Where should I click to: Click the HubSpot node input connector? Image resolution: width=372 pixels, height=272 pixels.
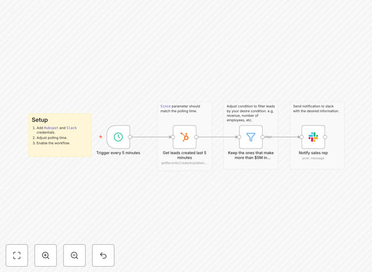coord(173,137)
